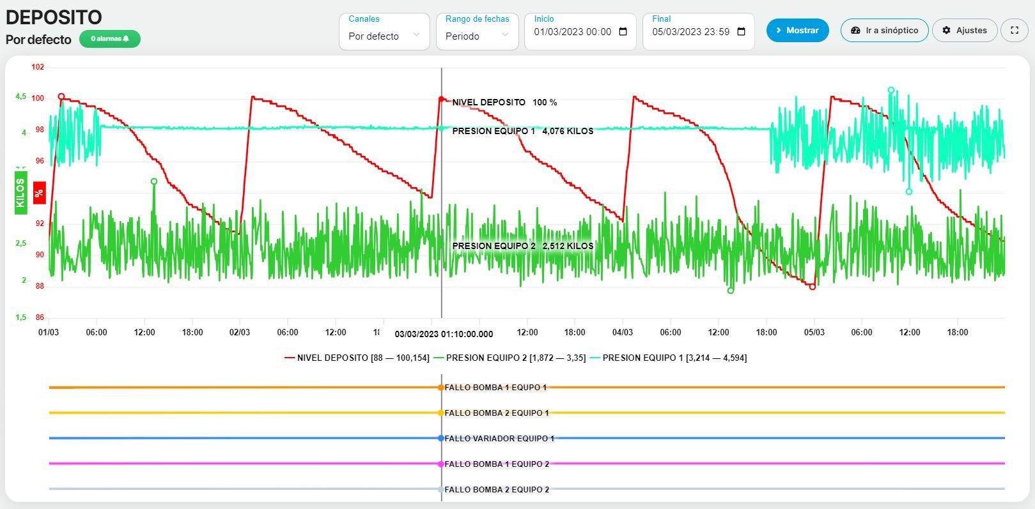Image resolution: width=1035 pixels, height=509 pixels.
Task: Click the gear icon in Ajustes
Action: coord(946,30)
